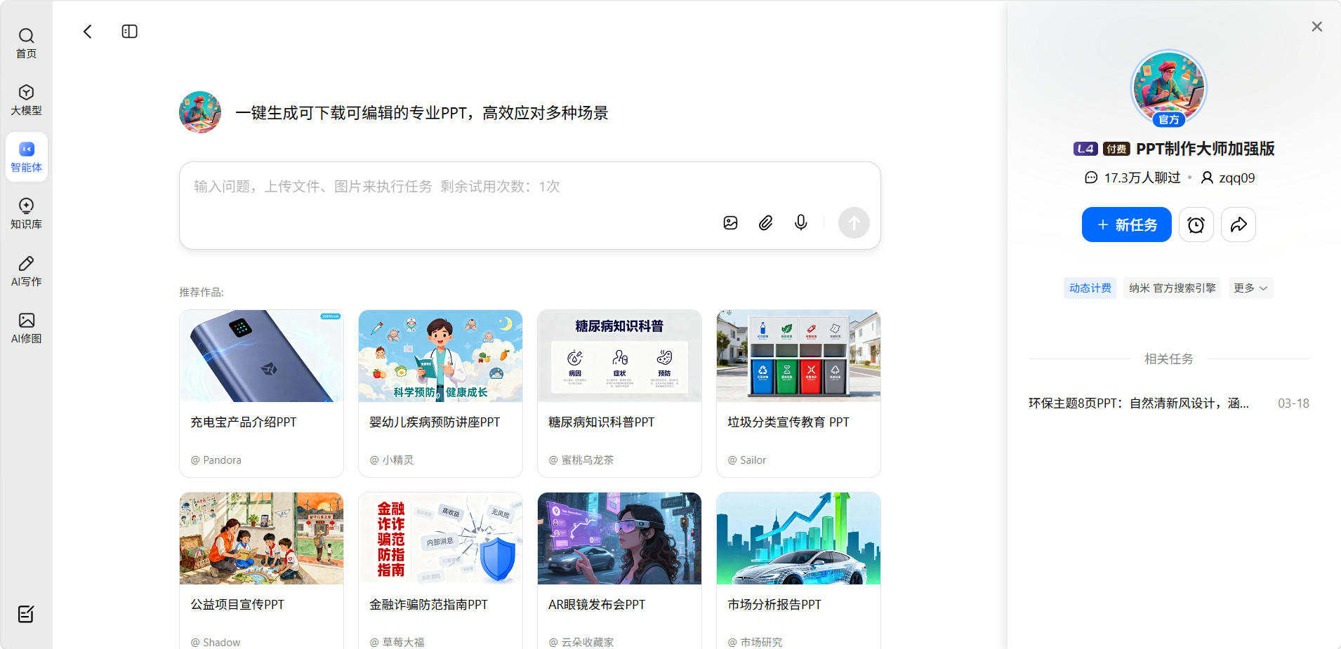Toggle the sidebar panel layout icon

129,32
